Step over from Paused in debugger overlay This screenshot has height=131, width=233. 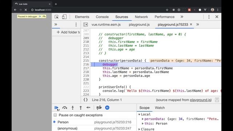click(x=44, y=16)
